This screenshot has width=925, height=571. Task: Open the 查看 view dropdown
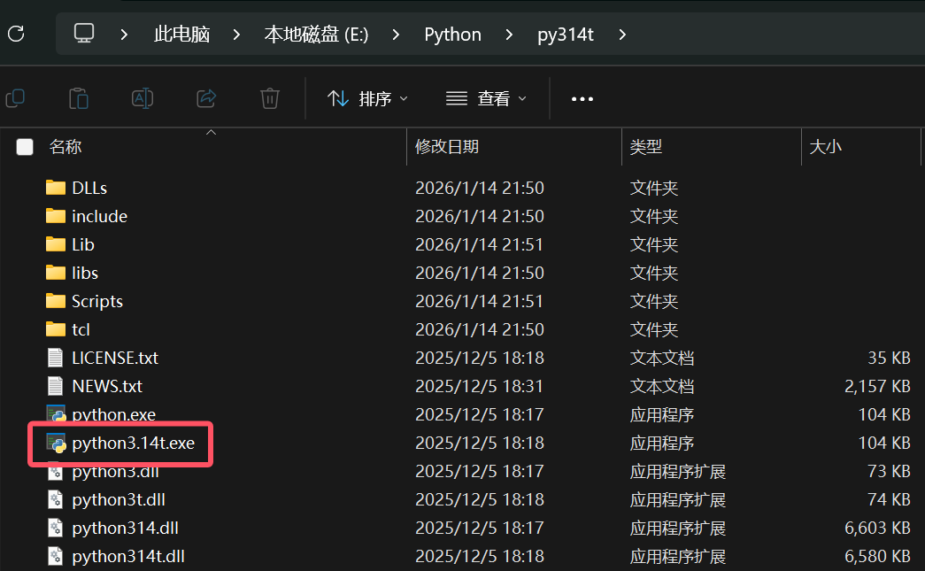(486, 99)
